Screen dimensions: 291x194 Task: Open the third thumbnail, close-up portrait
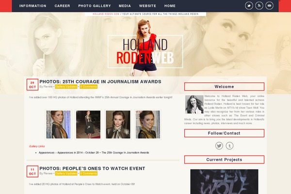click(118, 124)
